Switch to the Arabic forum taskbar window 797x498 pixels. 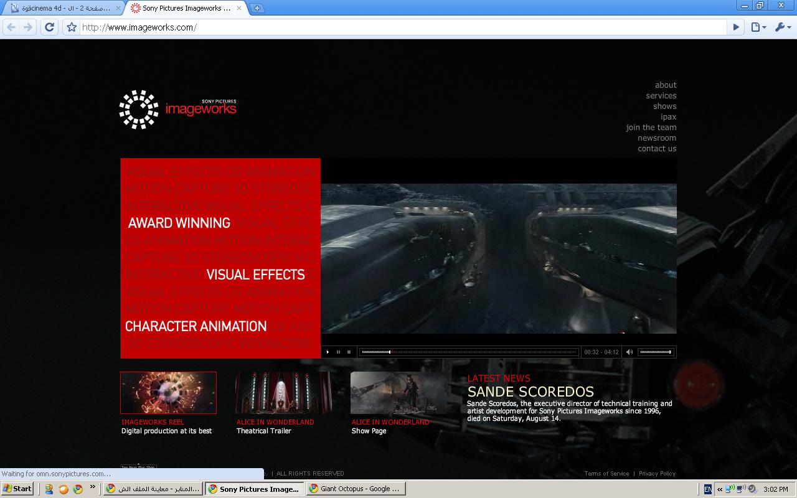153,489
